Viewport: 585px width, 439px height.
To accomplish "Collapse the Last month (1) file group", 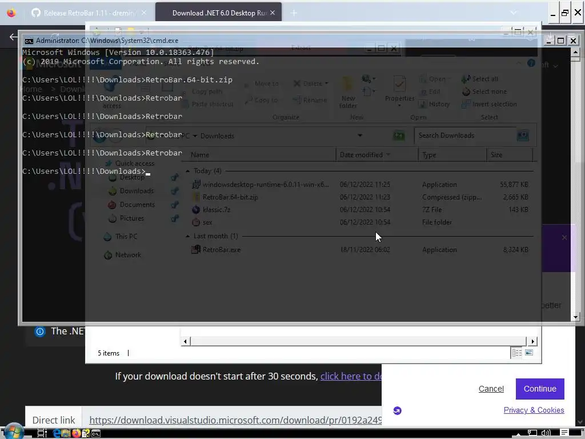I will (187, 236).
